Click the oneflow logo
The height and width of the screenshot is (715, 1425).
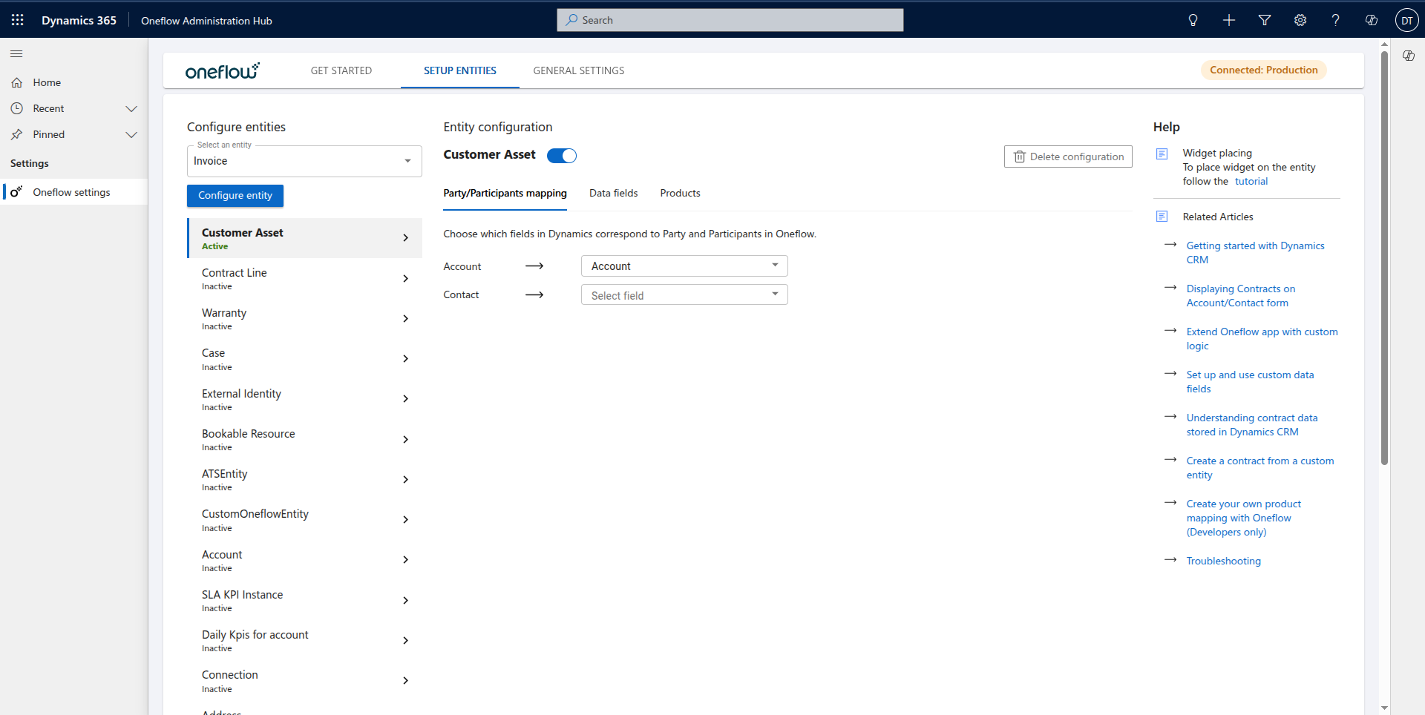tap(223, 70)
